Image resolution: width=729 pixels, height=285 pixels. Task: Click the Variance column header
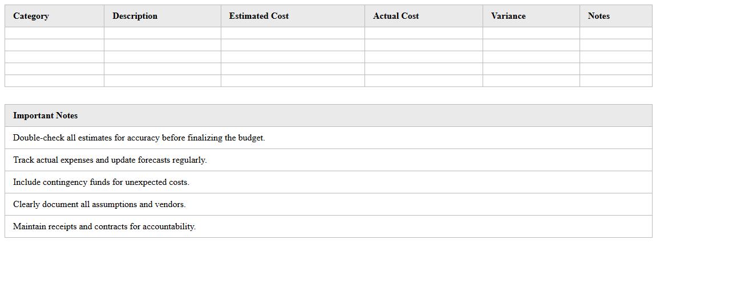(x=508, y=16)
